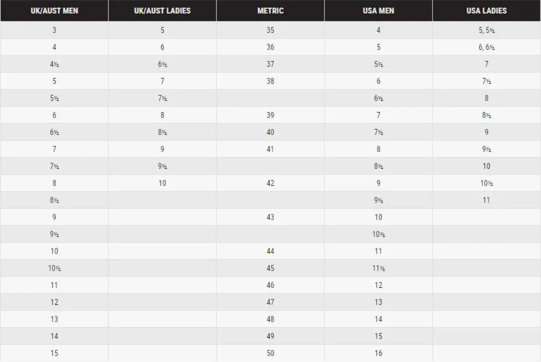Click the USA MEN column header

(378, 11)
